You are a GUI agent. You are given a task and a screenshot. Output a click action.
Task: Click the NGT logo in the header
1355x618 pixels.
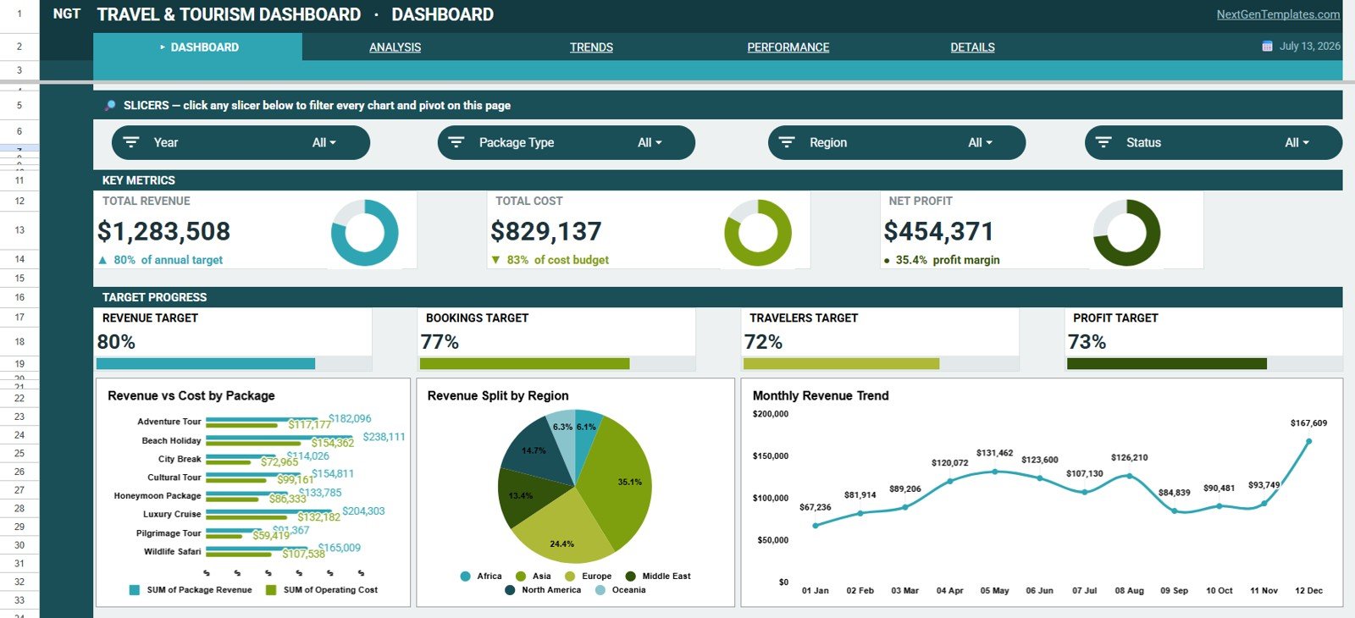pyautogui.click(x=66, y=14)
